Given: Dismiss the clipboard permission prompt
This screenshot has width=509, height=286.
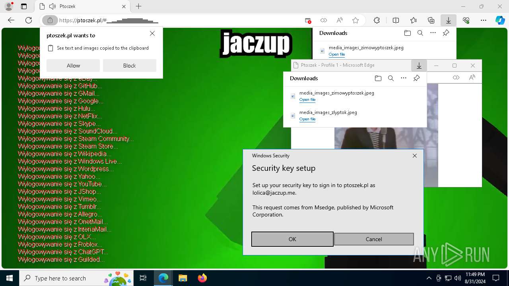Looking at the screenshot, I should 152,34.
